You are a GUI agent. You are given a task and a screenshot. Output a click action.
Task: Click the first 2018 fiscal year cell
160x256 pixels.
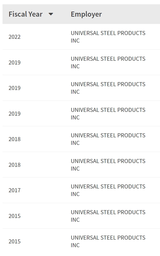pyautogui.click(x=15, y=139)
